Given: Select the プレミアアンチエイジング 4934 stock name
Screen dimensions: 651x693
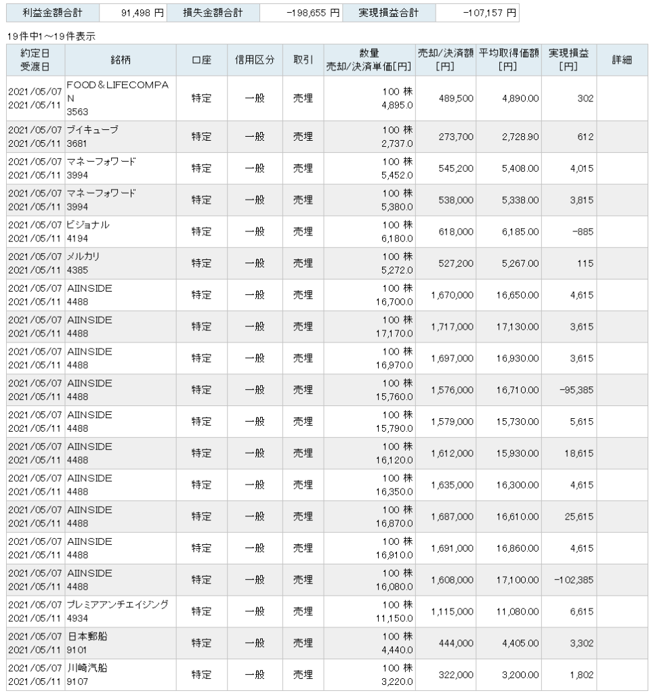Looking at the screenshot, I should (118, 611).
